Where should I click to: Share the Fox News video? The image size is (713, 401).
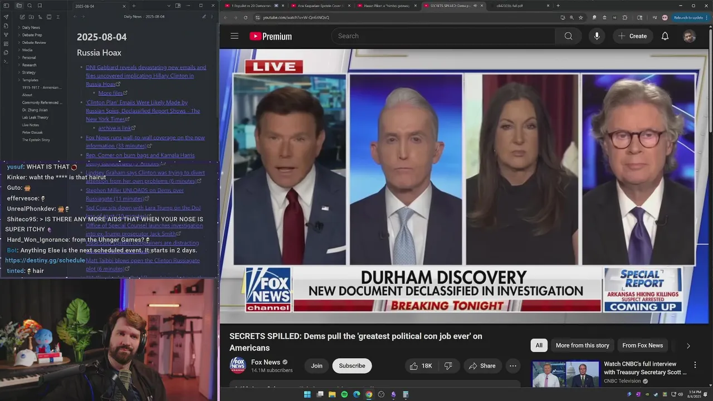[482, 366]
